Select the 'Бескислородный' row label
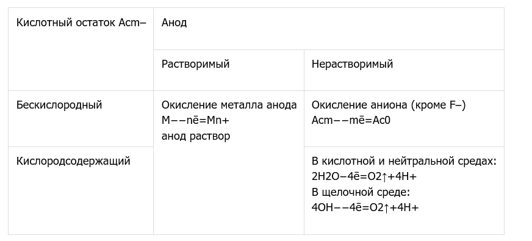This screenshot has height=241, width=532. tap(81, 119)
